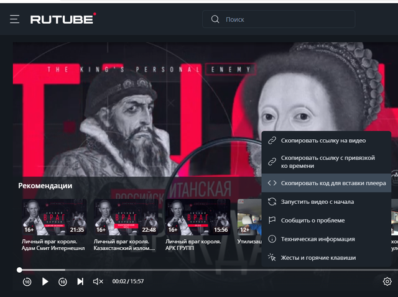Choose Сообщить о проблеме
The width and height of the screenshot is (398, 297).
point(326,221)
